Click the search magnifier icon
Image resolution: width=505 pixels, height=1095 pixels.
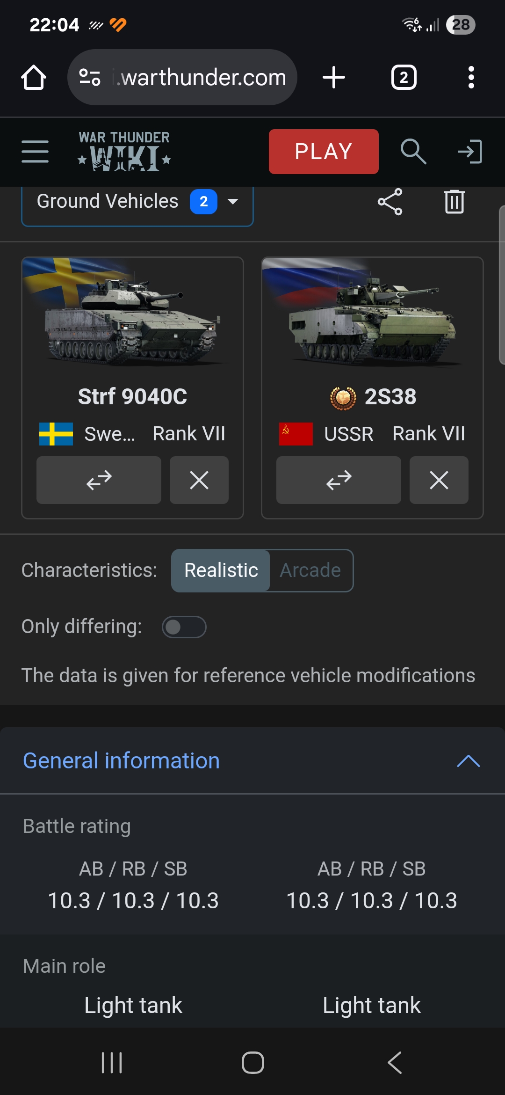413,152
